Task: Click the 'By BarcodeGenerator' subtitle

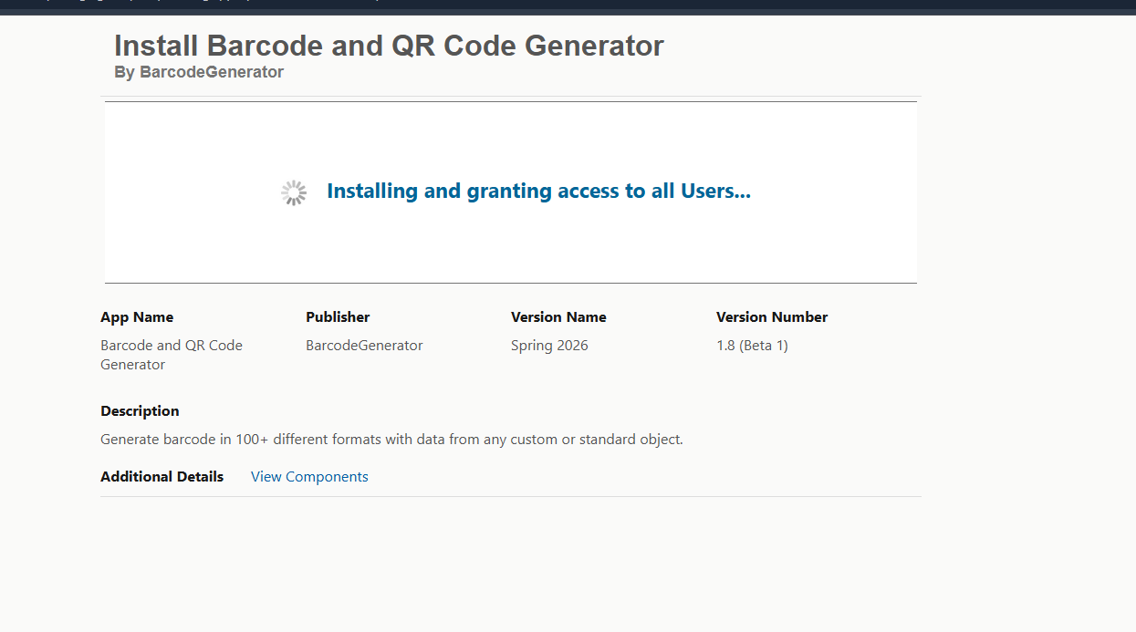Action: pos(199,72)
